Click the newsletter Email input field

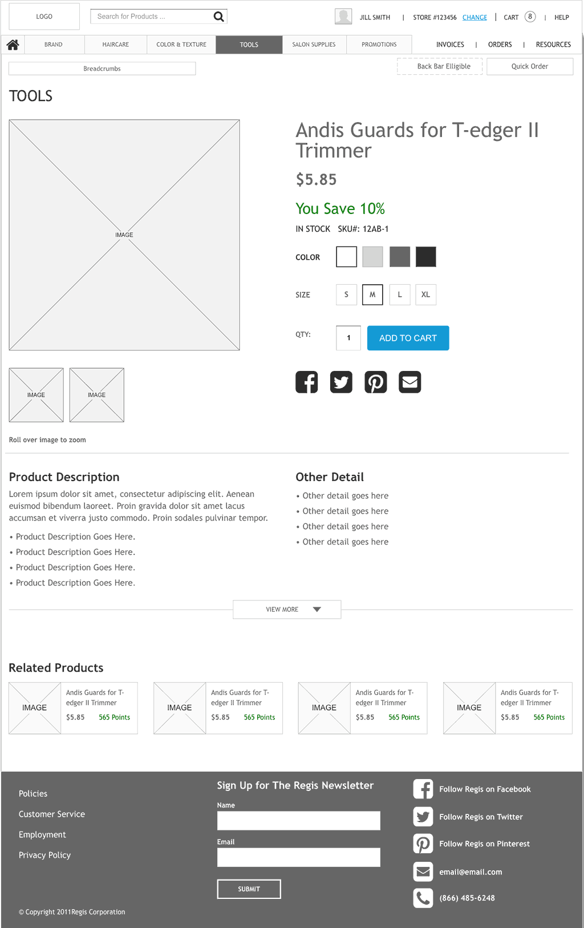(x=298, y=857)
